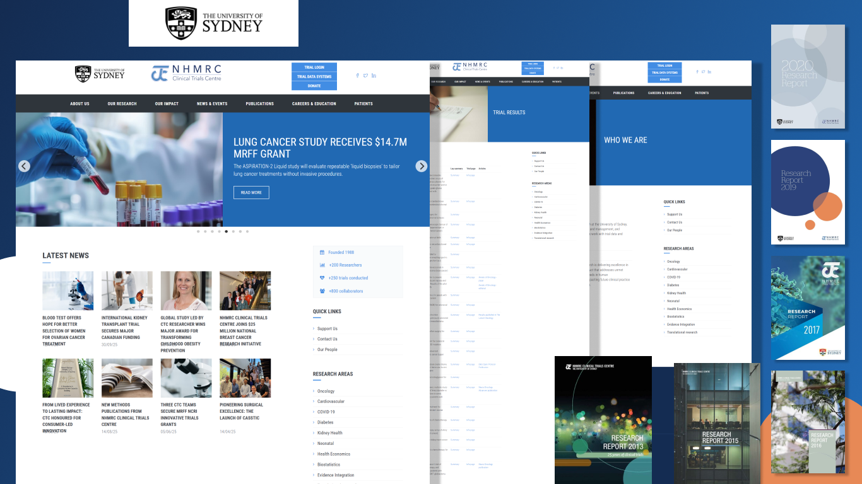Select the last carousel pagination dot
The image size is (862, 484).
pyautogui.click(x=247, y=231)
